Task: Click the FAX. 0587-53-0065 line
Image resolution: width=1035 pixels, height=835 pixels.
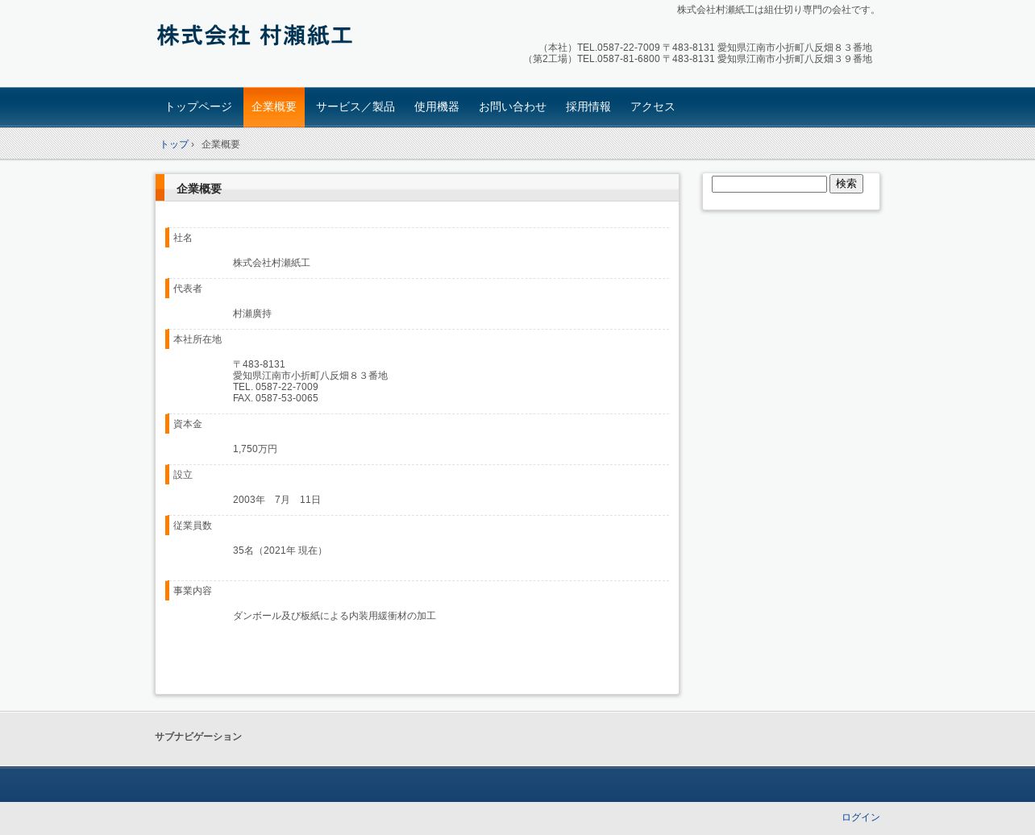Action: 276,398
